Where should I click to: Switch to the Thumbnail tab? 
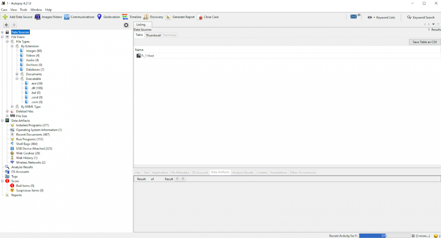point(153,35)
